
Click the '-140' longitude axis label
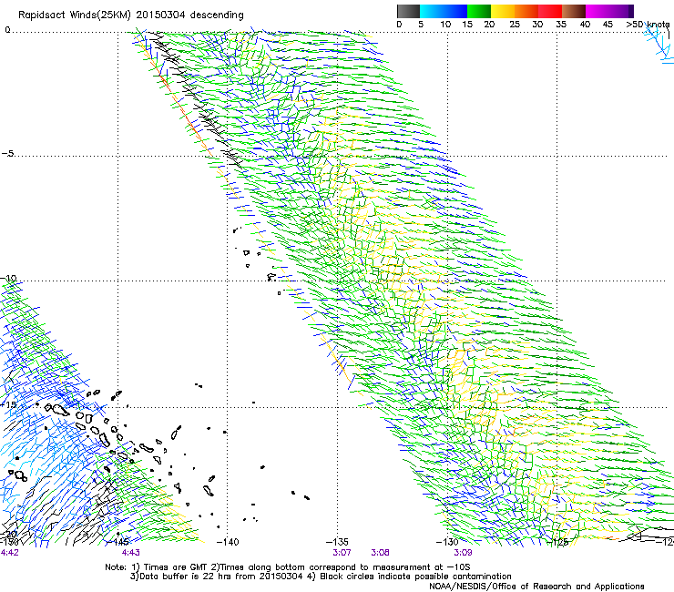(x=228, y=542)
